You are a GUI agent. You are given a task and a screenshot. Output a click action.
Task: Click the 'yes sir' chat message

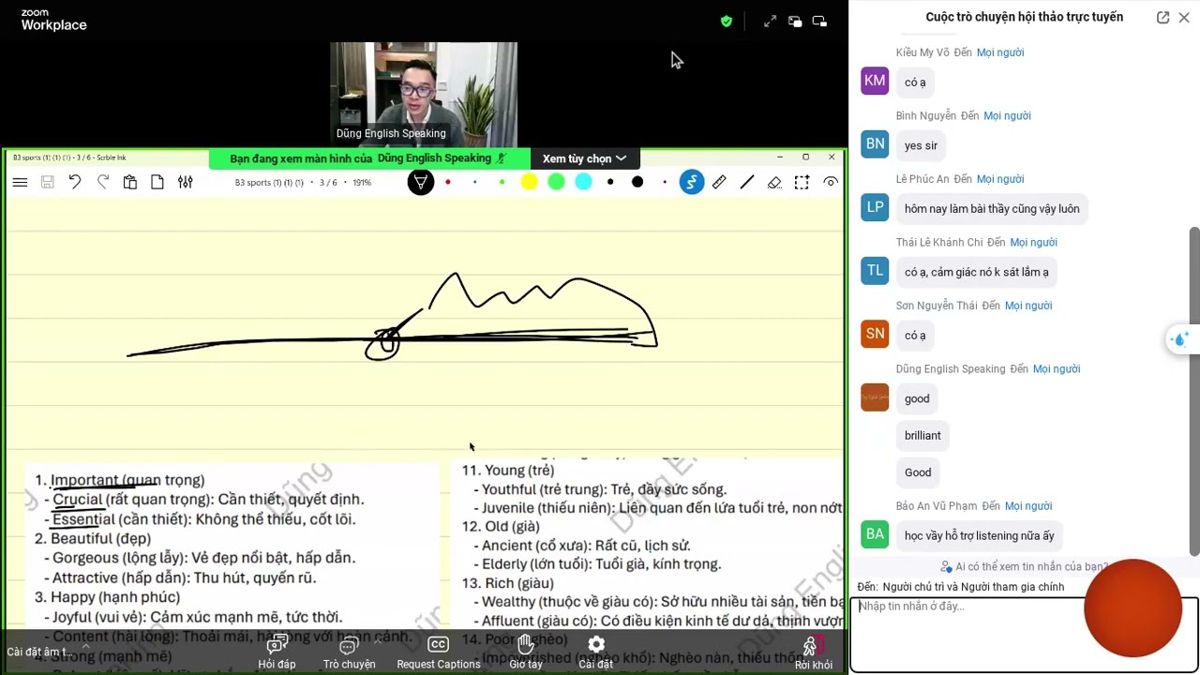[x=921, y=145]
